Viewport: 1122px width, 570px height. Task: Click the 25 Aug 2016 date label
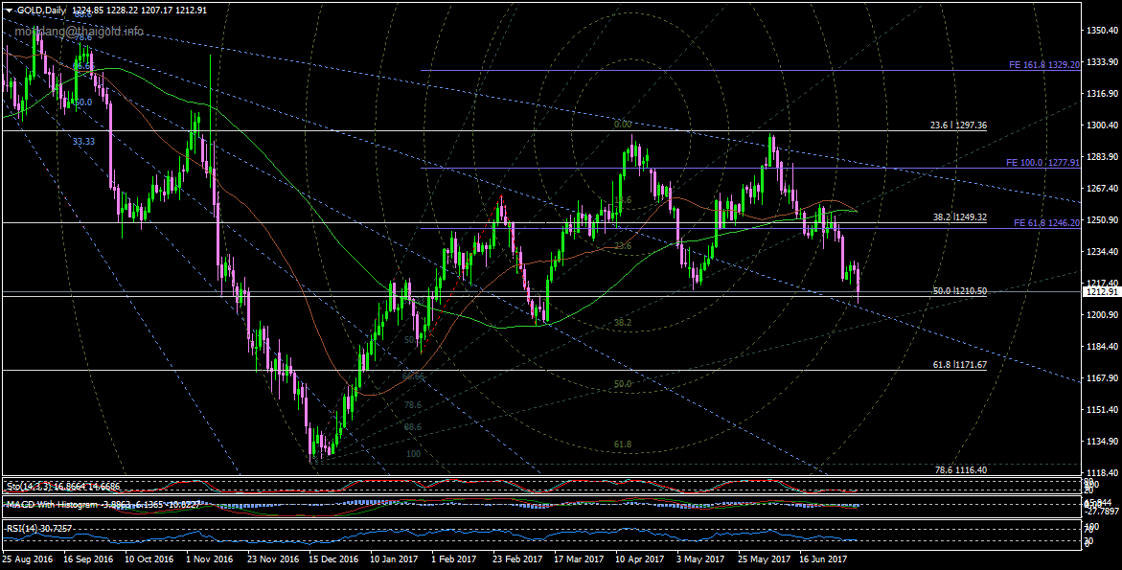click(27, 559)
